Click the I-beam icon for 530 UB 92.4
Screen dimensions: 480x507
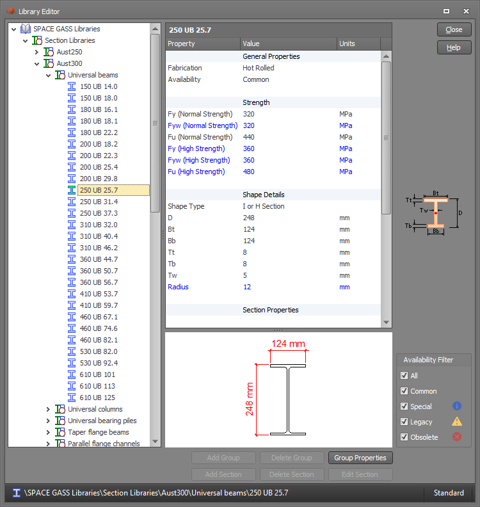coord(72,363)
